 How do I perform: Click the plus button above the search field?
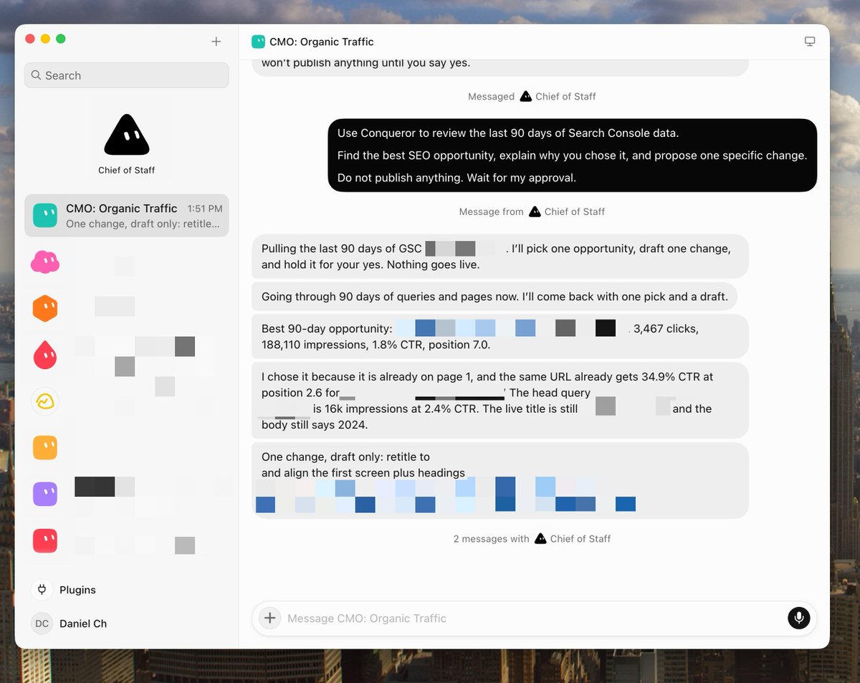coord(216,42)
